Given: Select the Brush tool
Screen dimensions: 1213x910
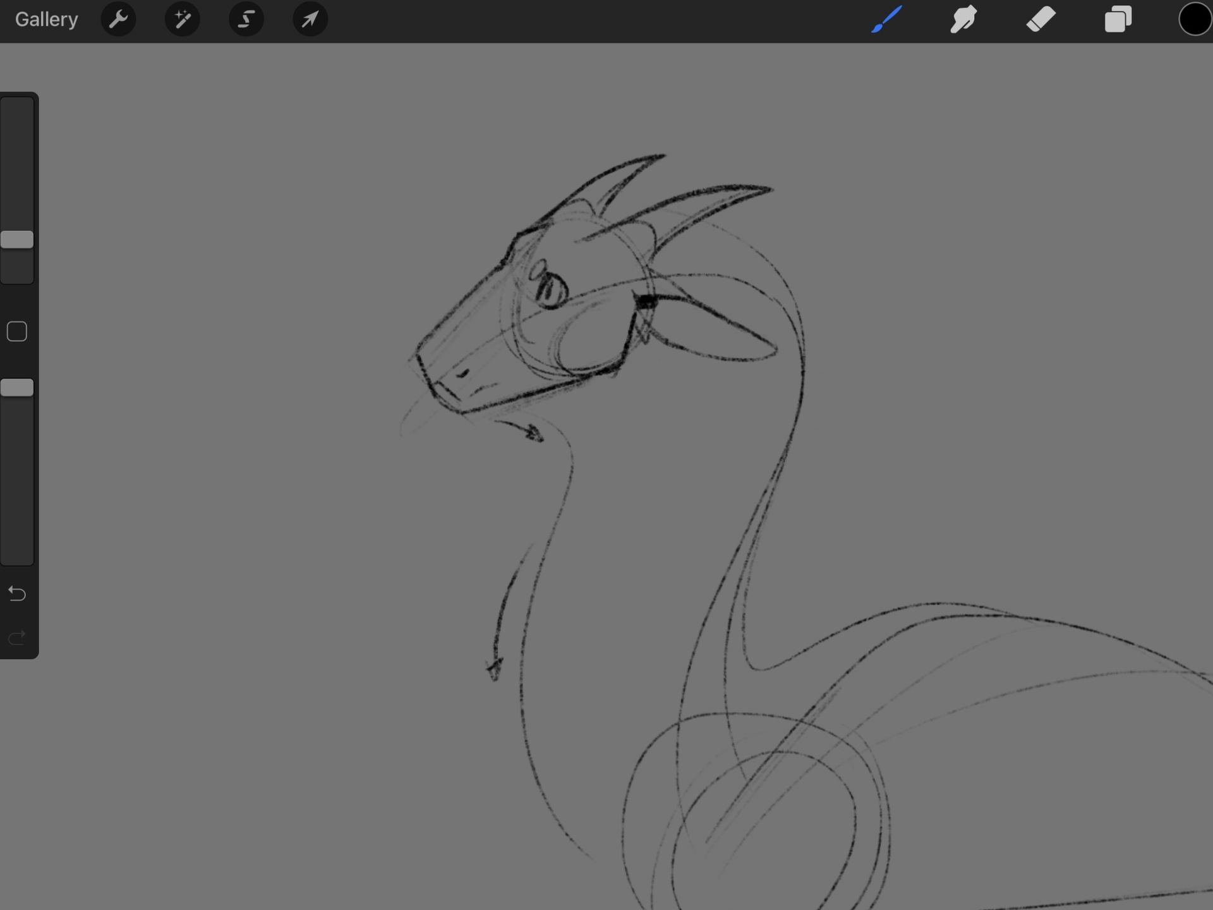Looking at the screenshot, I should pyautogui.click(x=886, y=19).
